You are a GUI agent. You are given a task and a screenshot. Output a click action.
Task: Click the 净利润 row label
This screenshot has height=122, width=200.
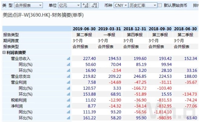17,106
